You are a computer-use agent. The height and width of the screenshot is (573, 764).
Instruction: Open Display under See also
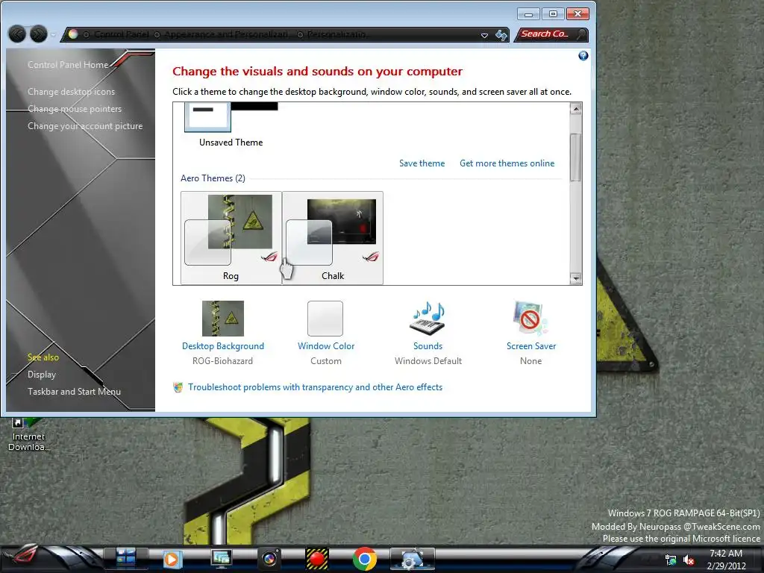coord(42,375)
